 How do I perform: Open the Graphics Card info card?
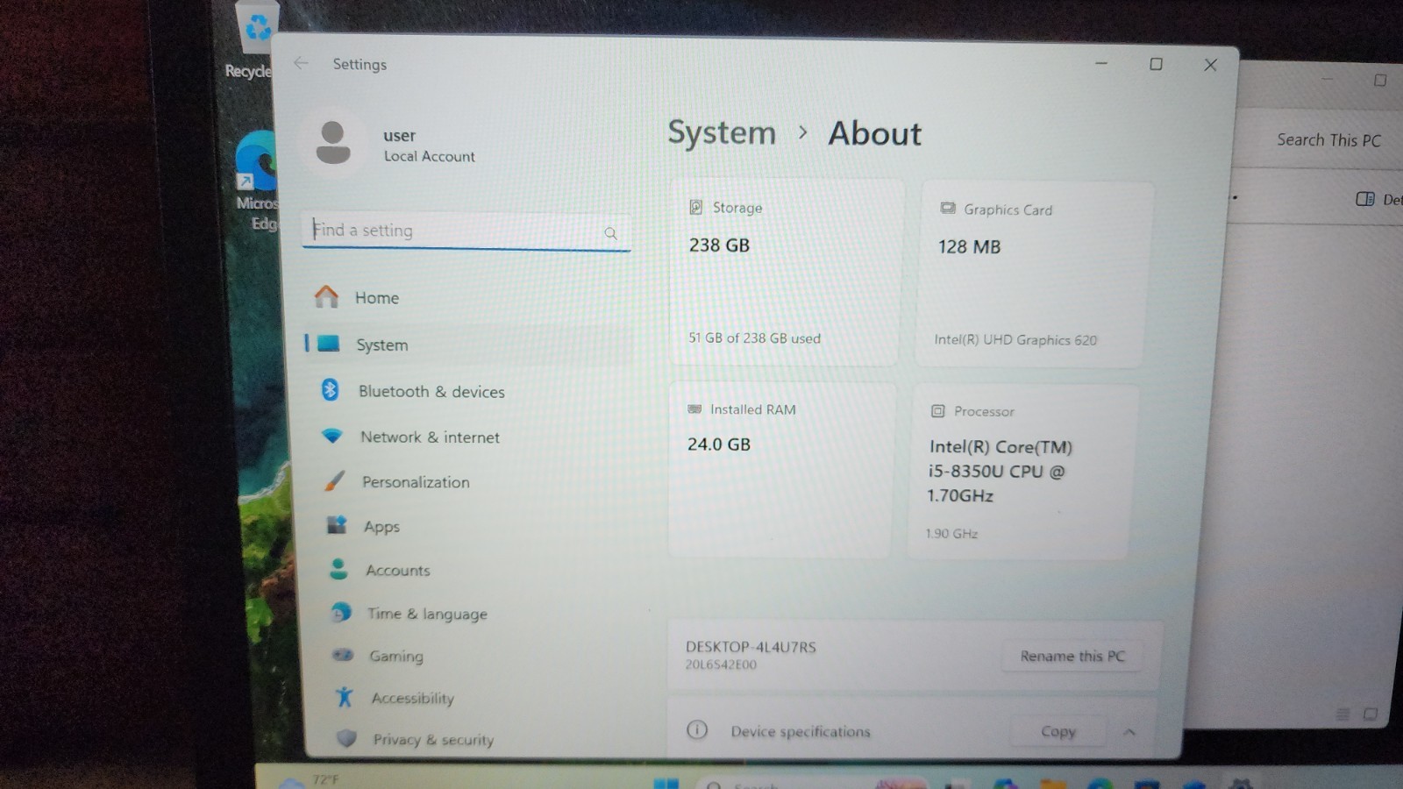pos(1034,274)
